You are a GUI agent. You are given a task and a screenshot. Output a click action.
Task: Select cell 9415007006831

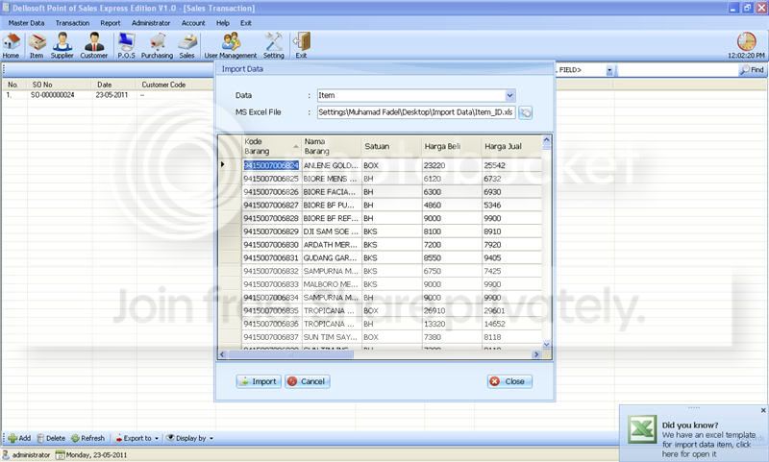(x=271, y=258)
